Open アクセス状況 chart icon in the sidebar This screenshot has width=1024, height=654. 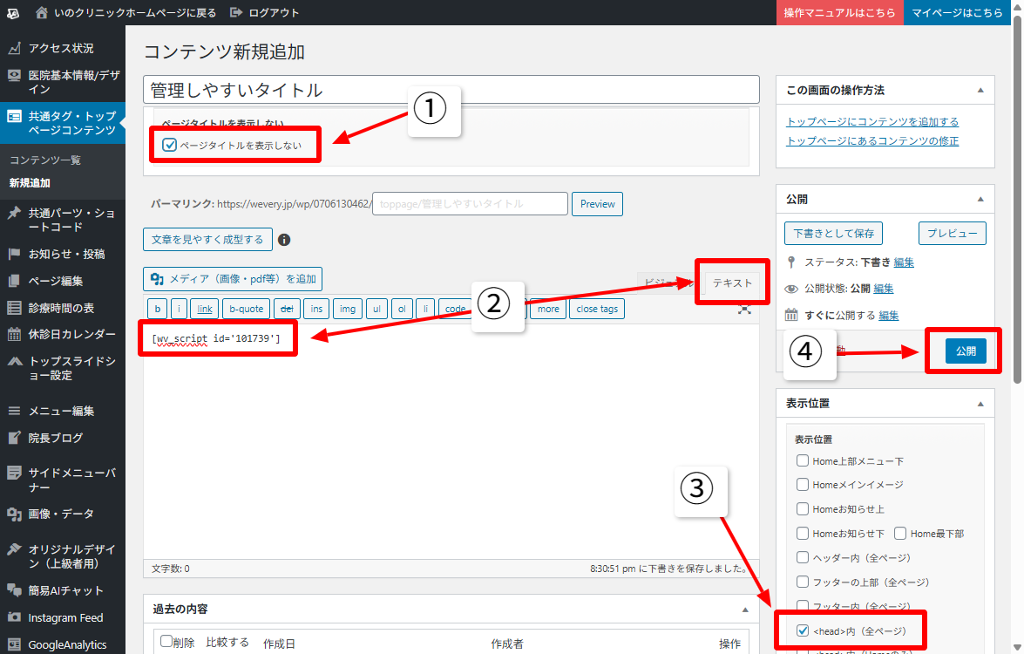[14, 48]
